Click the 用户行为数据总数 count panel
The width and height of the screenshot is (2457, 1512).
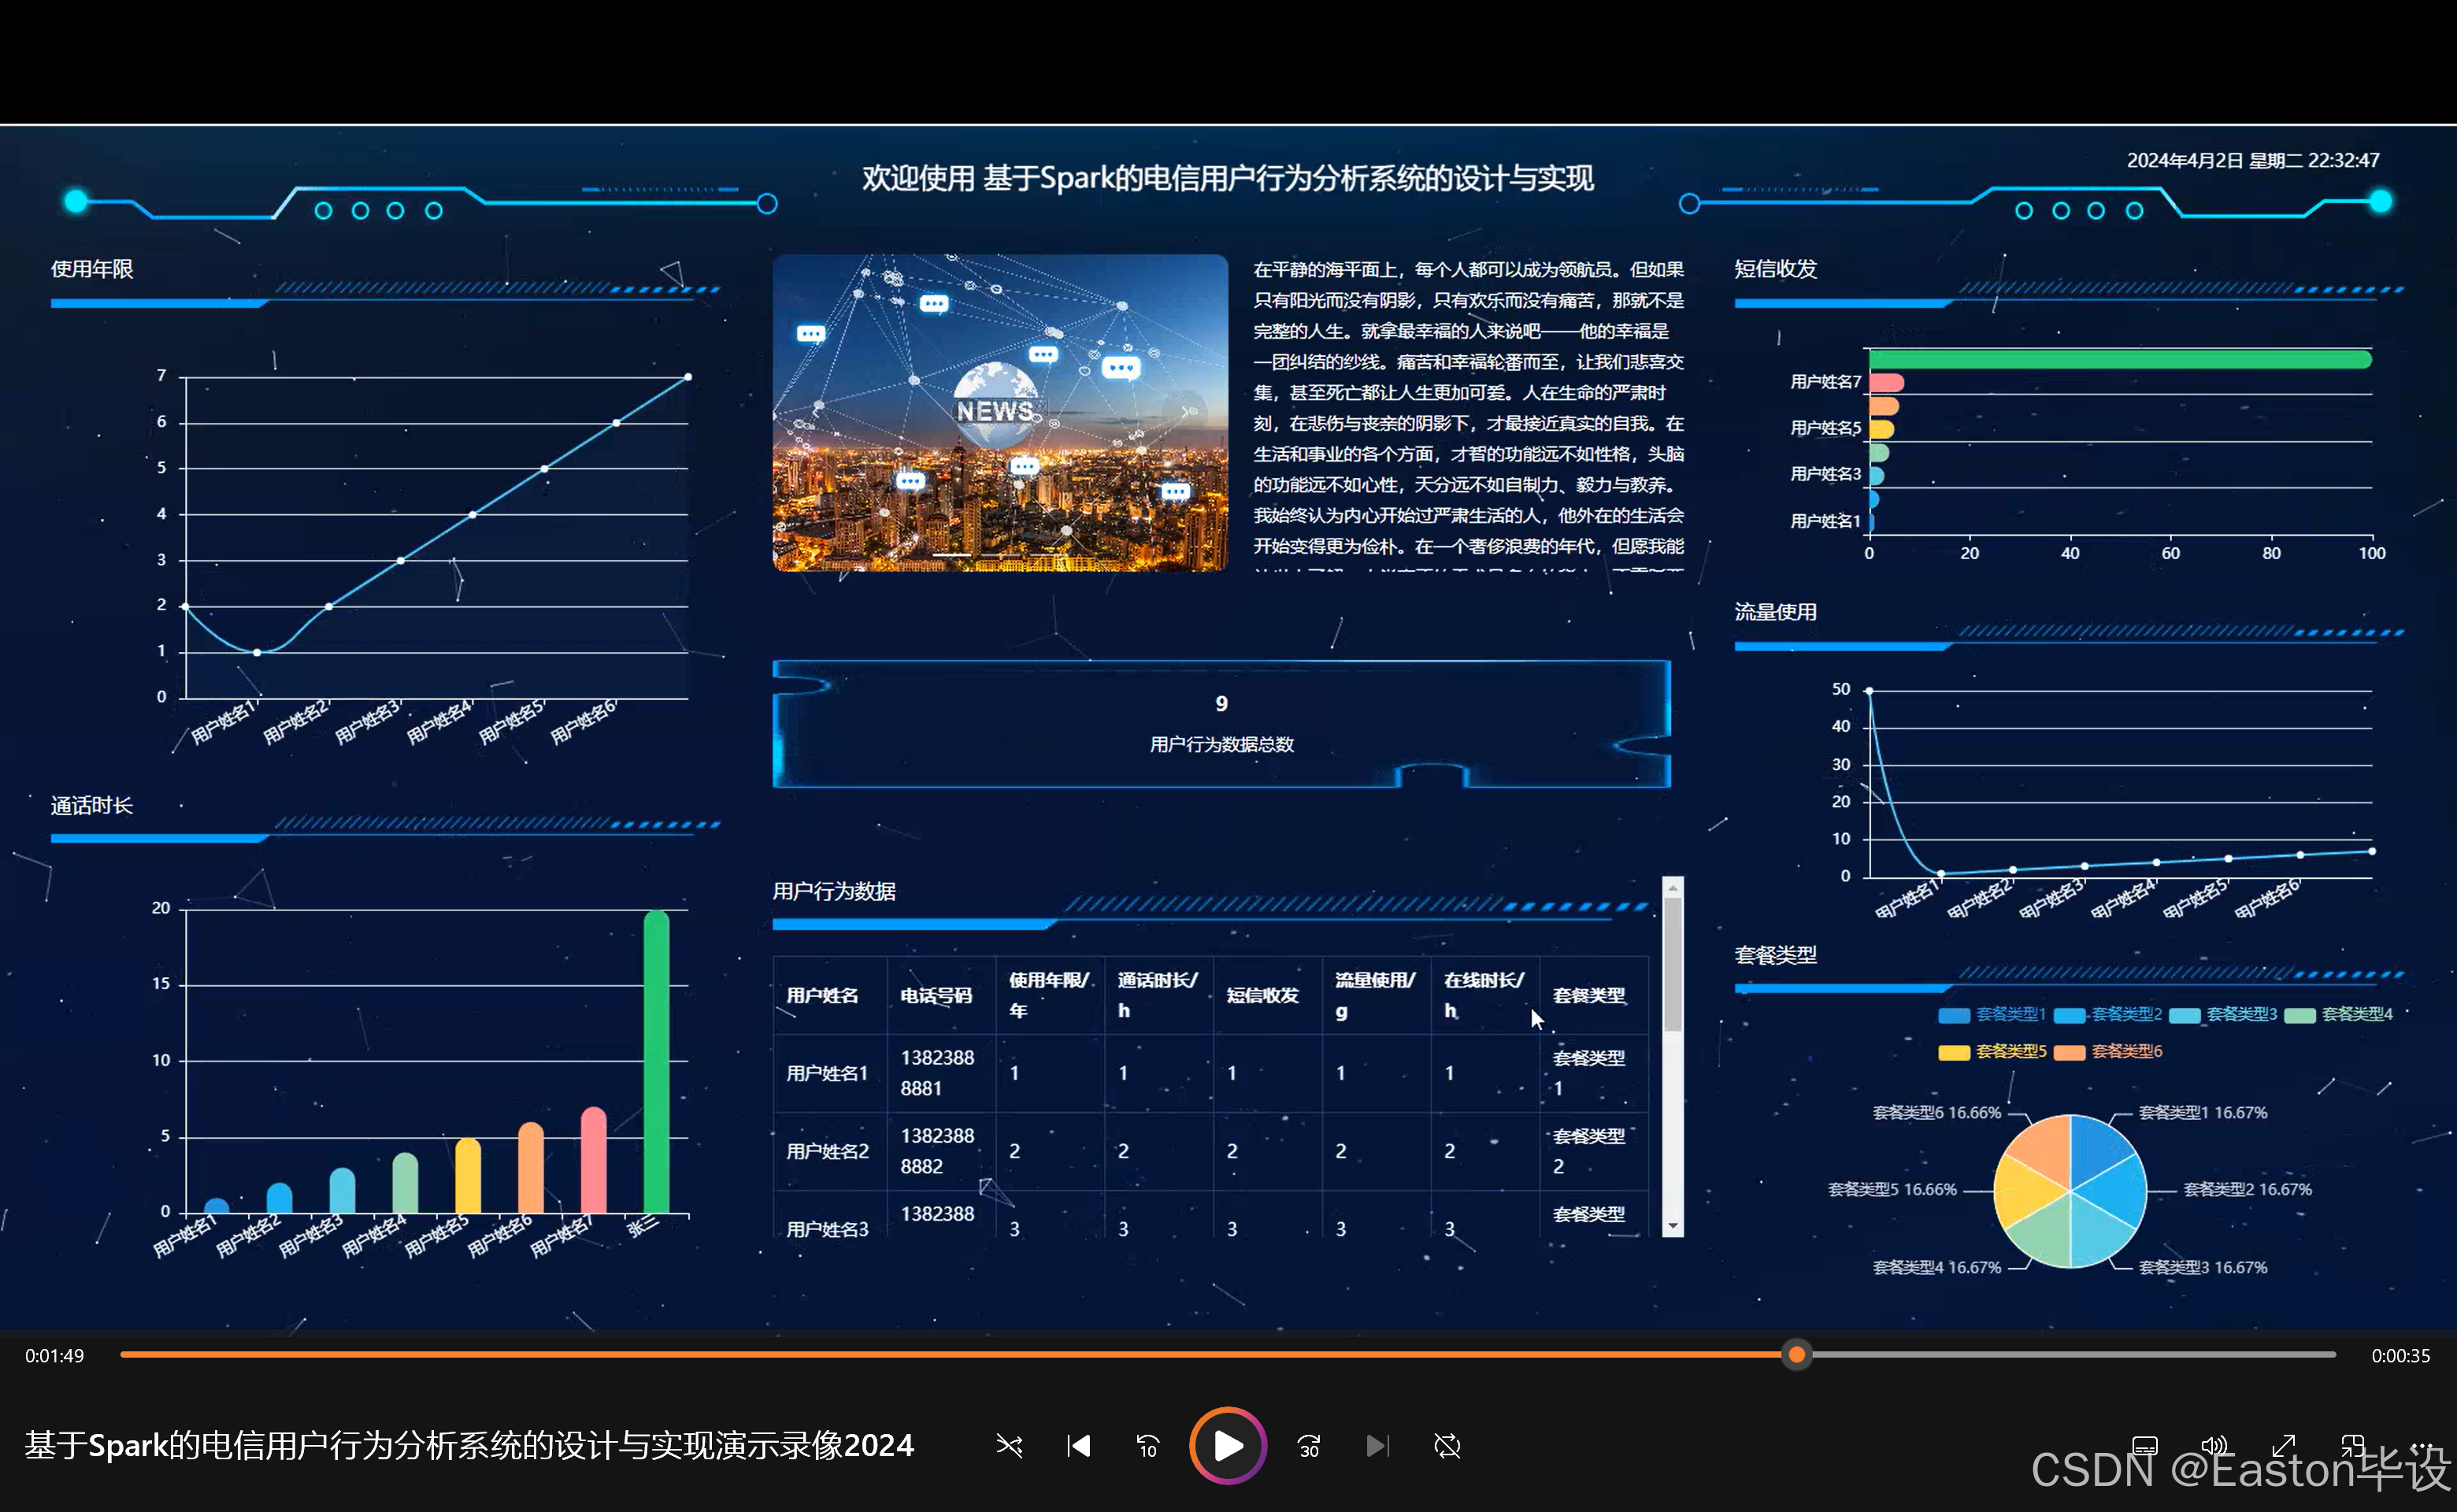point(1222,724)
